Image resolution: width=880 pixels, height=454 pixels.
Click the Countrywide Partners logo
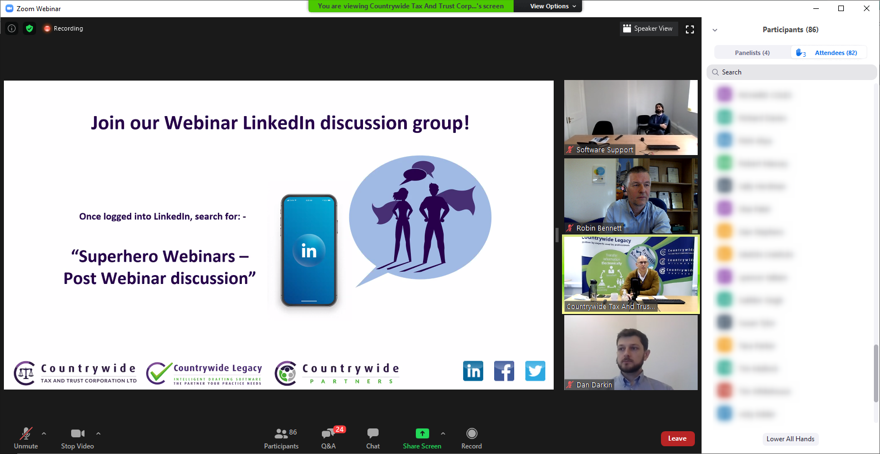point(337,373)
